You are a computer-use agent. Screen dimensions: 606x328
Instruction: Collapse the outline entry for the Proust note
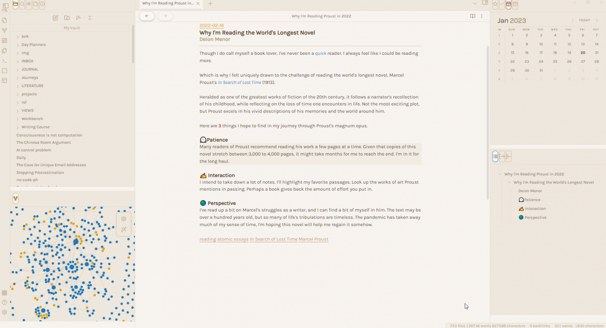[x=500, y=174]
